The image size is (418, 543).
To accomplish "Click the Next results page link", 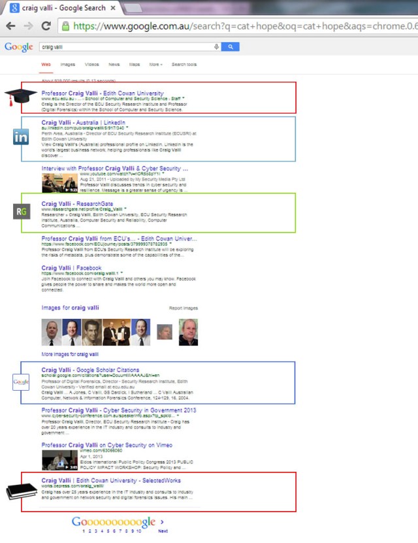I will point(163,531).
